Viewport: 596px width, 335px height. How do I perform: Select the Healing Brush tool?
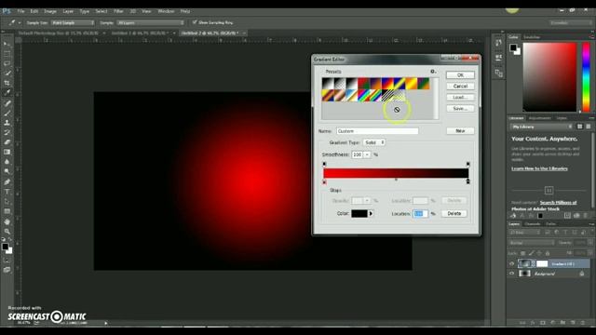[7, 103]
